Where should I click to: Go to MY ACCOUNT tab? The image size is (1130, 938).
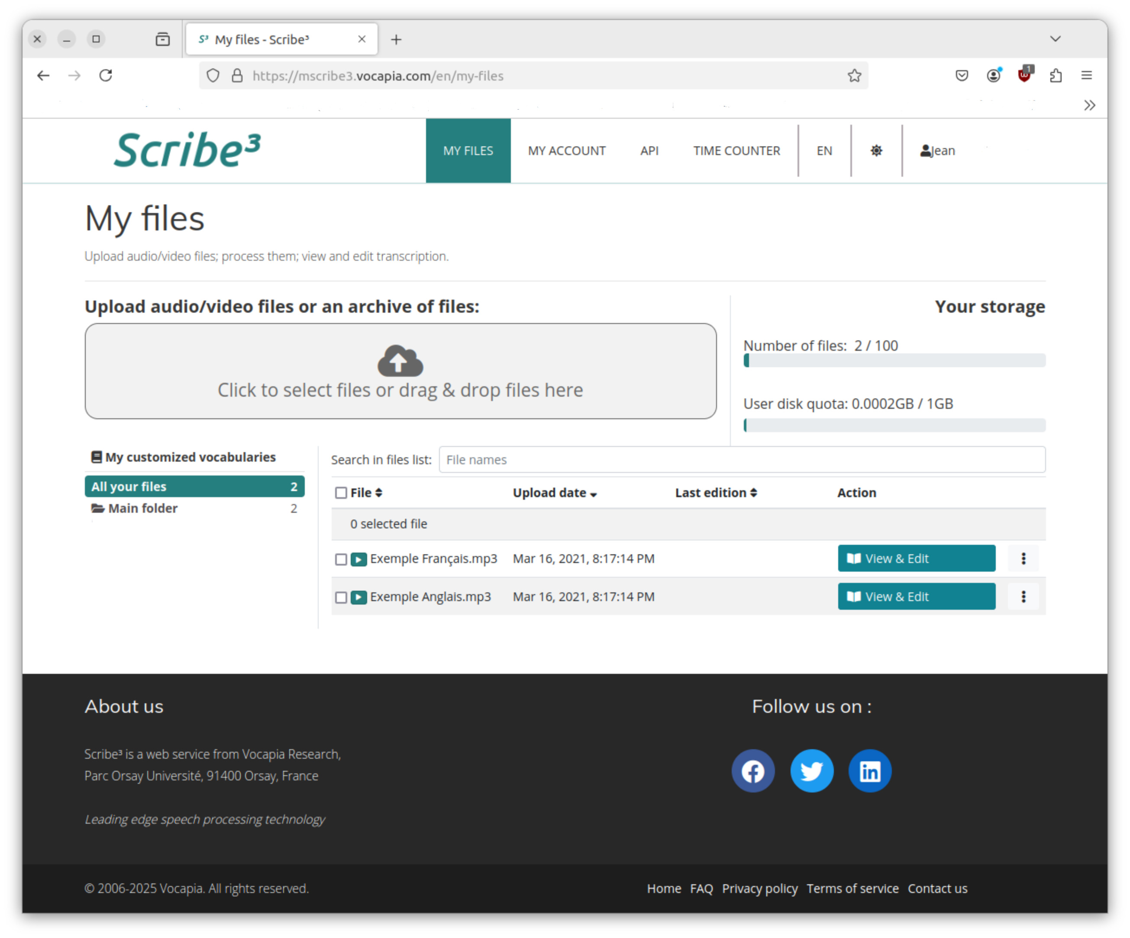567,151
